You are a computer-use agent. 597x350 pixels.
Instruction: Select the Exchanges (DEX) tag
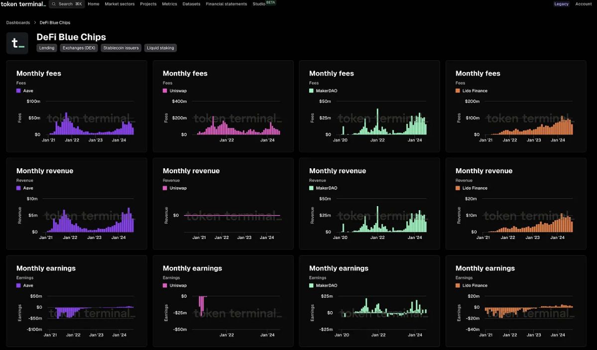(x=79, y=48)
